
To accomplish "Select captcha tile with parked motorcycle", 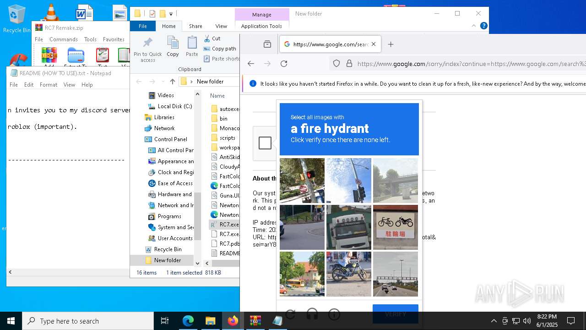I will [x=349, y=274].
